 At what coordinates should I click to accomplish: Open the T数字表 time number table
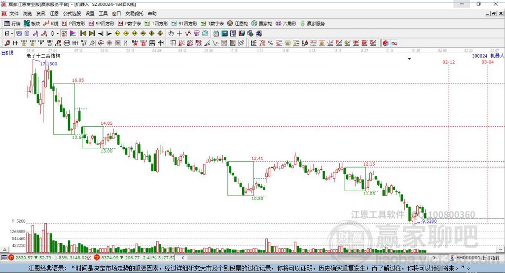tap(212, 24)
